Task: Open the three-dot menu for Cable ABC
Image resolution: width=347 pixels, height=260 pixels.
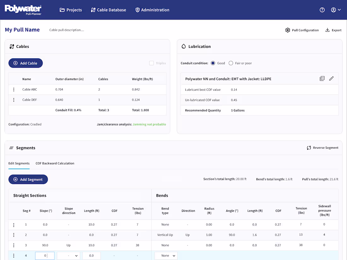Action: 14,89
